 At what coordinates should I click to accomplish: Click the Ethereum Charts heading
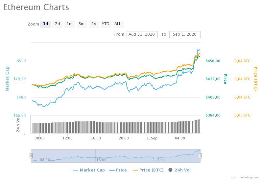coord(36,7)
